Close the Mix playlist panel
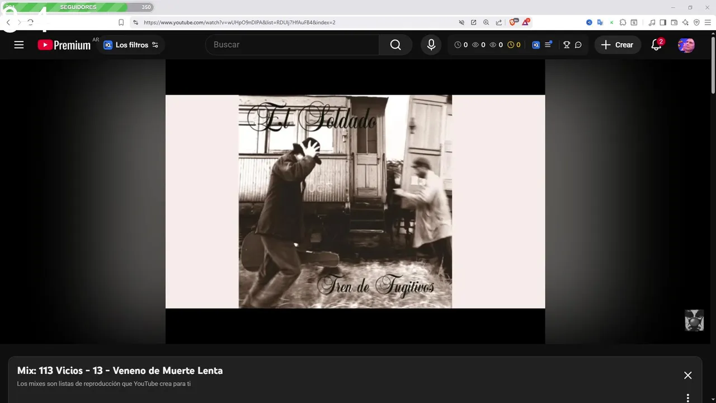This screenshot has width=716, height=403. point(688,376)
